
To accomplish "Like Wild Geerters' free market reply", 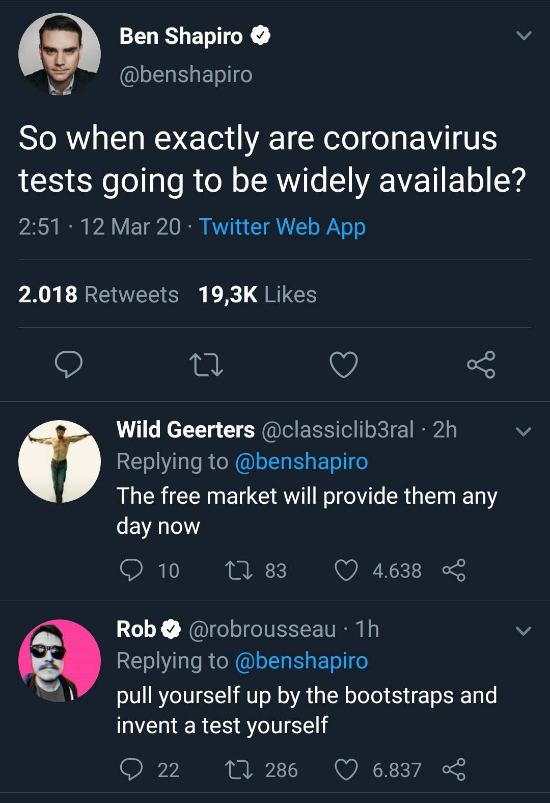I will [x=346, y=570].
